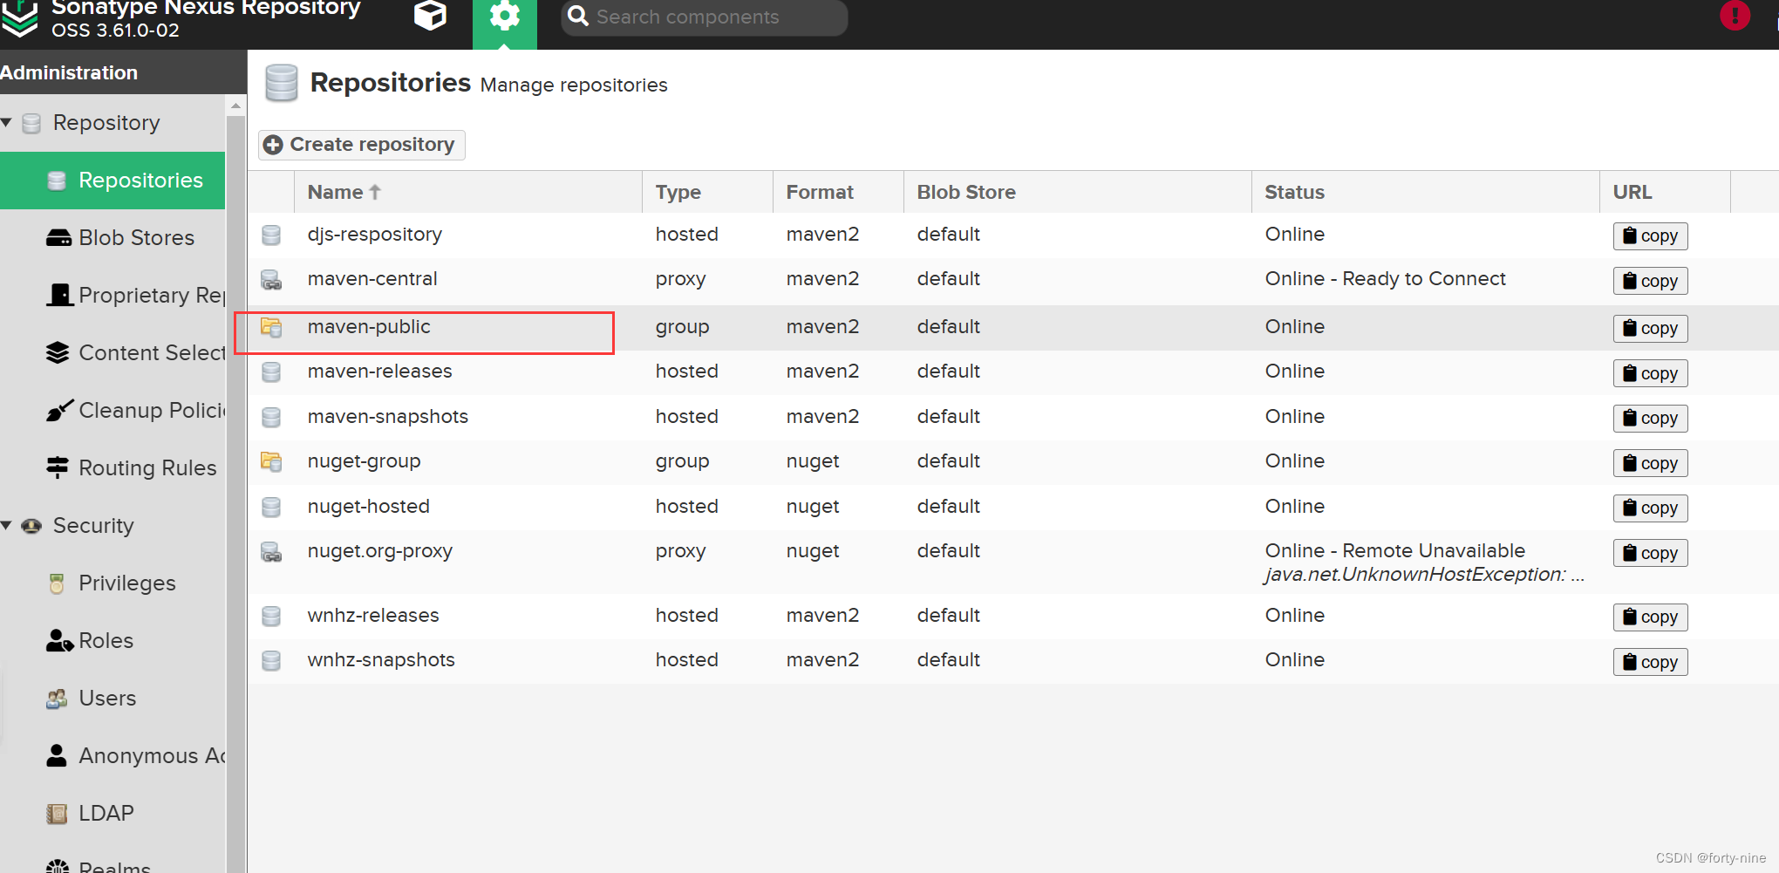Viewport: 1779px width, 873px height.
Task: Open the Administration gear icon
Action: click(505, 17)
